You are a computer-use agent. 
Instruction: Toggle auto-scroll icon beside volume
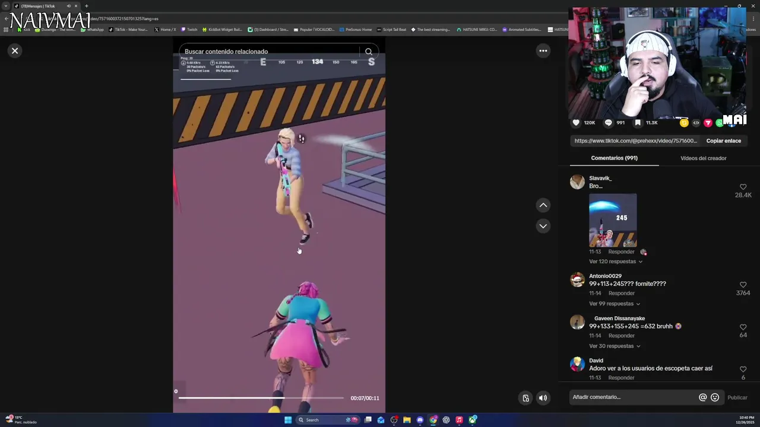tap(525, 398)
